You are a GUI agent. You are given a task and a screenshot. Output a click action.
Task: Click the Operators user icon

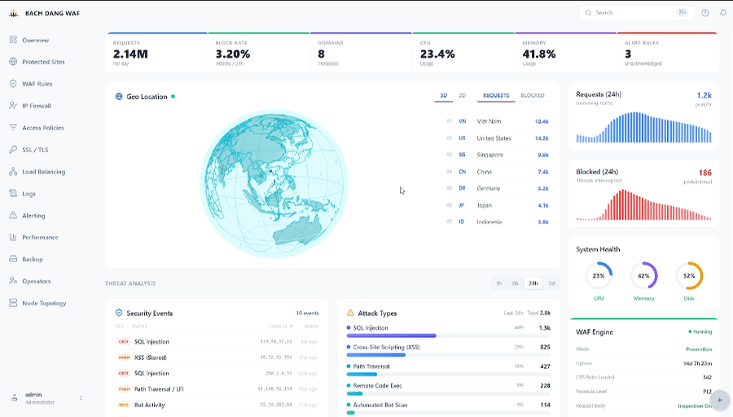click(x=13, y=281)
